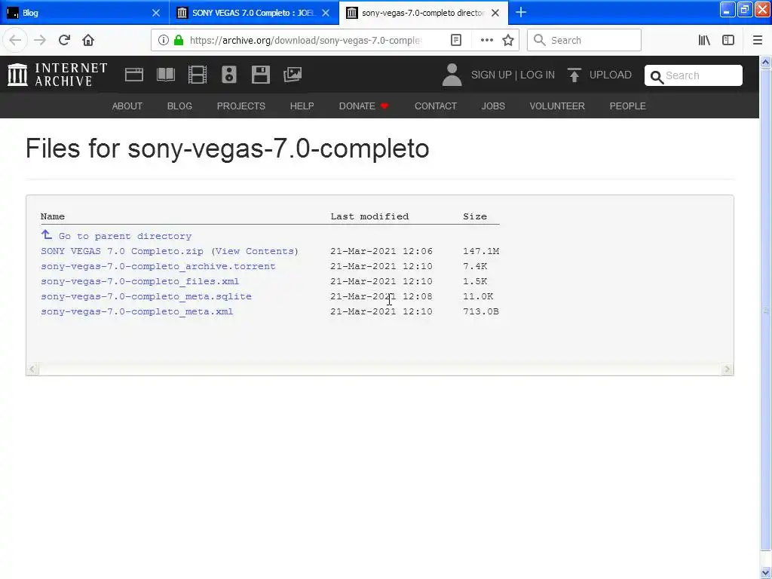Open the Audio speaker icon
This screenshot has width=772, height=579.
click(229, 75)
